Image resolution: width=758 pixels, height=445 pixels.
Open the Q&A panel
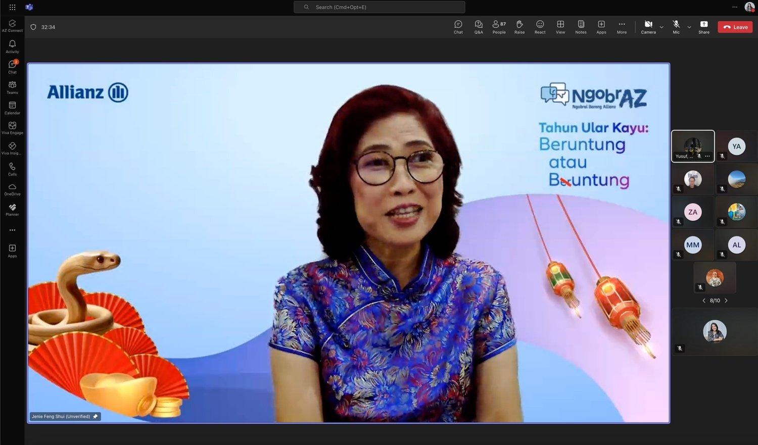click(478, 27)
